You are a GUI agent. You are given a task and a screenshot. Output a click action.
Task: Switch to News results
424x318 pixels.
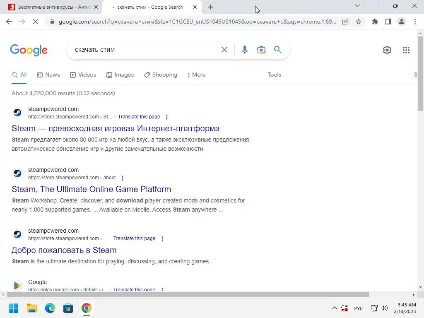click(48, 75)
